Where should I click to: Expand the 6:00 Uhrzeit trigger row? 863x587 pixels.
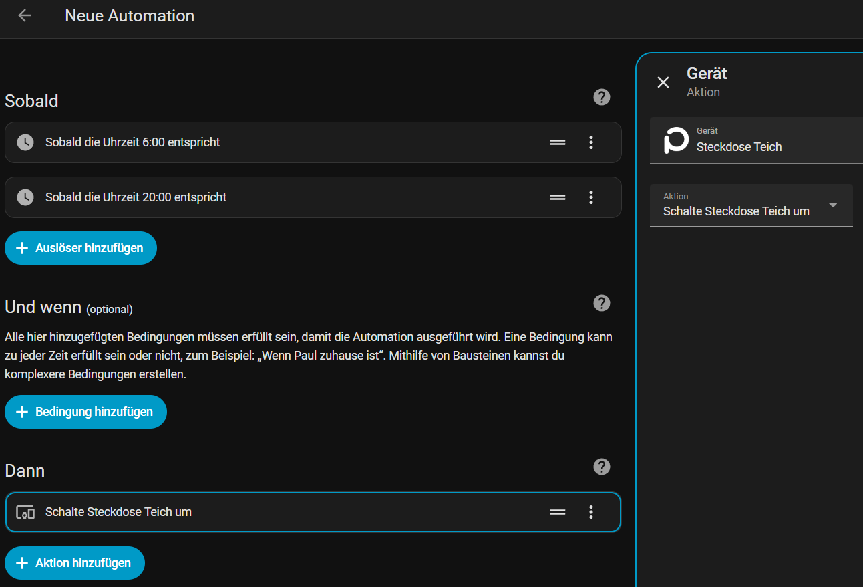click(267, 142)
